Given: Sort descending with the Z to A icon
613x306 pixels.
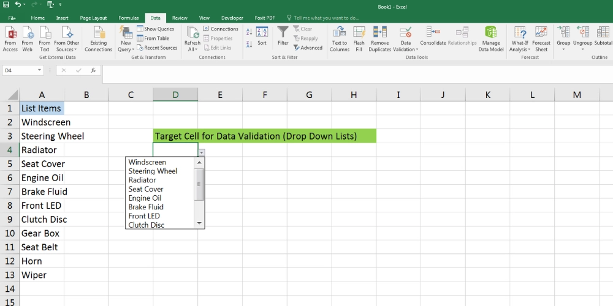Looking at the screenshot, I should [249, 45].
